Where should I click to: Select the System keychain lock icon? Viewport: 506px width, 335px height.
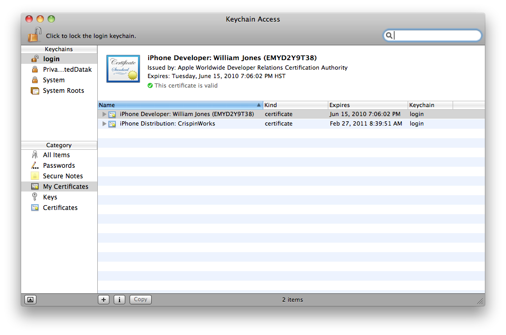tap(35, 80)
